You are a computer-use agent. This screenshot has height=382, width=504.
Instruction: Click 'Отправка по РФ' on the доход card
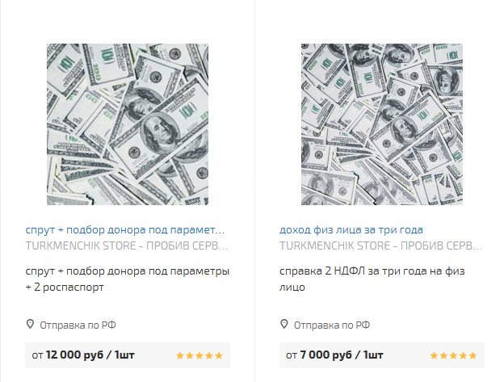[x=332, y=325]
